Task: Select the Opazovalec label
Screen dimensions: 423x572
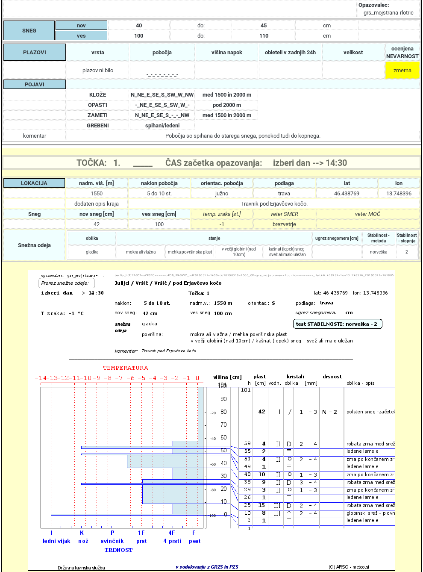Action: (374, 5)
